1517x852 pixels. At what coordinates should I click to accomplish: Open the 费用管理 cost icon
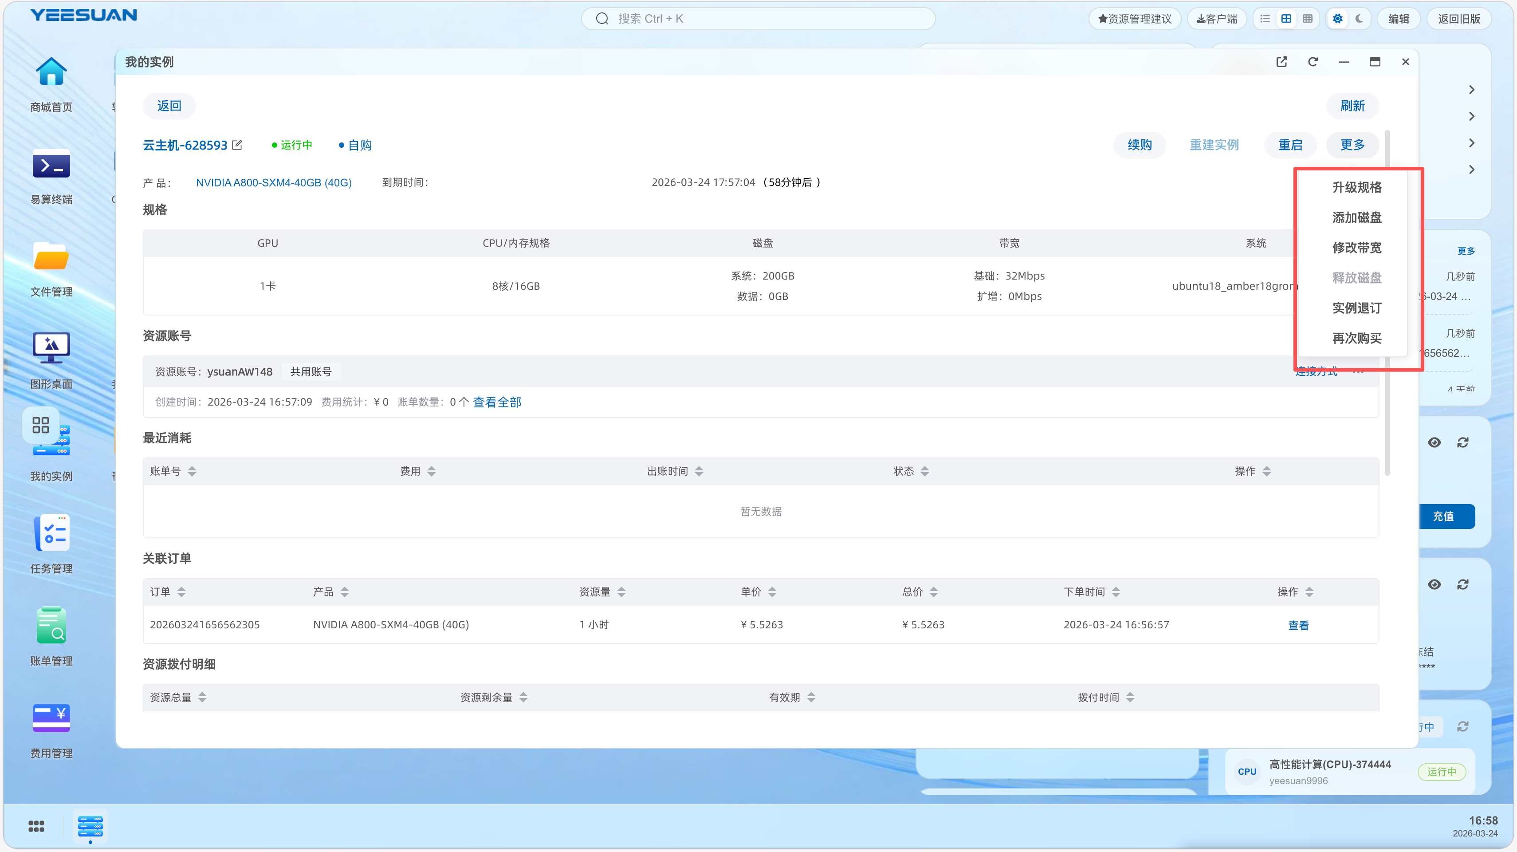tap(51, 718)
